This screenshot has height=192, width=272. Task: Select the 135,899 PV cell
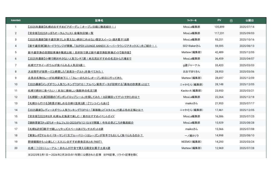219,27
